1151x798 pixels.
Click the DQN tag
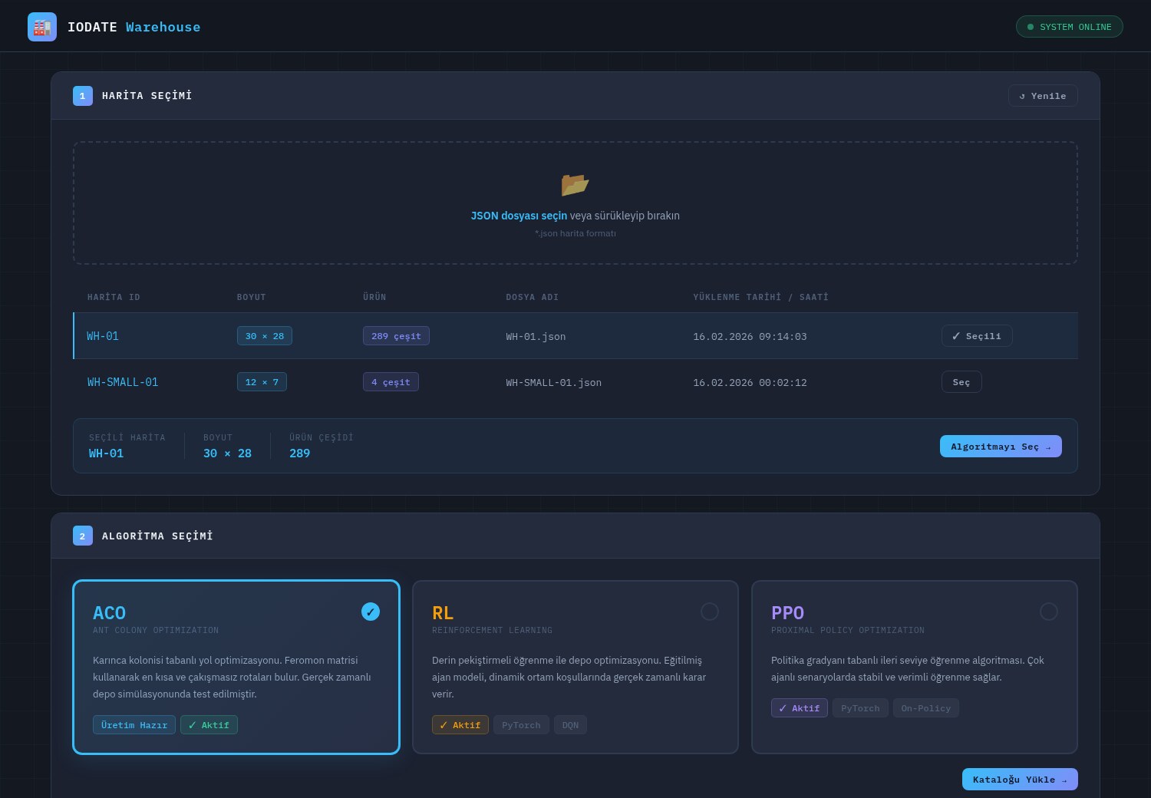570,725
